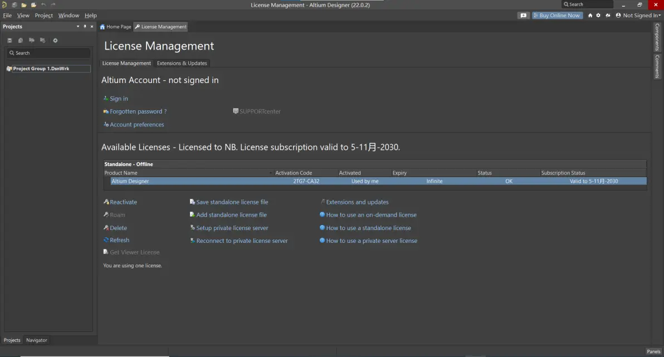Click Add standalone license file
Screen dimensions: 664x357
click(231, 215)
